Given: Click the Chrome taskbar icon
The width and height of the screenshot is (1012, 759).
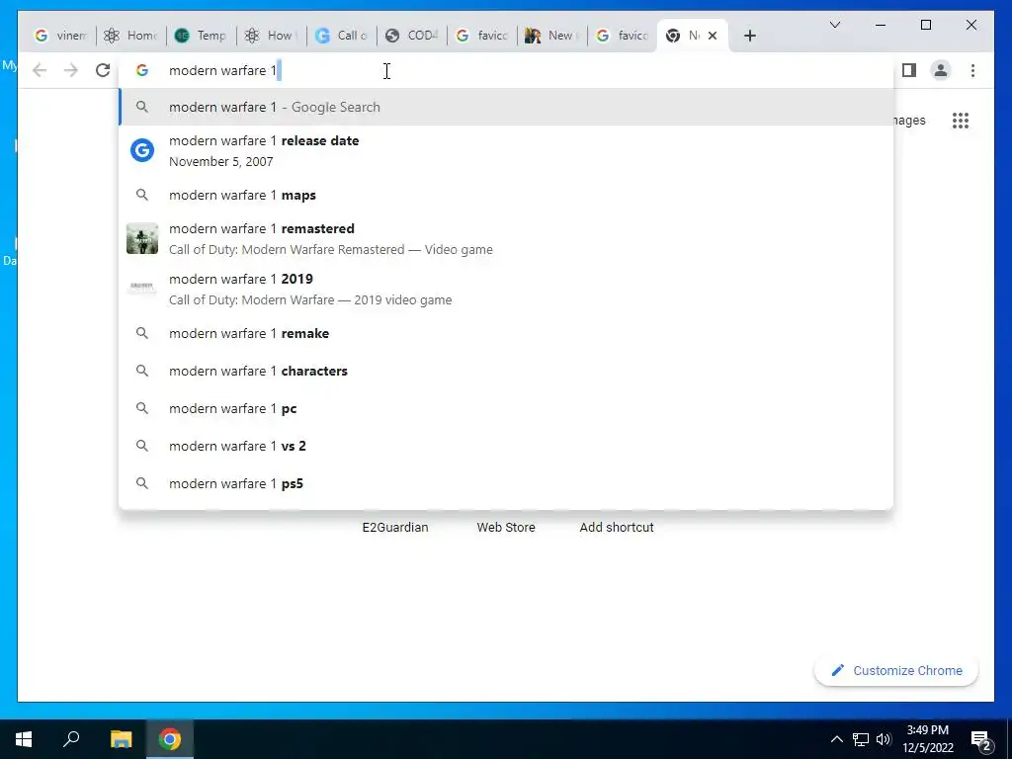Looking at the screenshot, I should pos(170,739).
